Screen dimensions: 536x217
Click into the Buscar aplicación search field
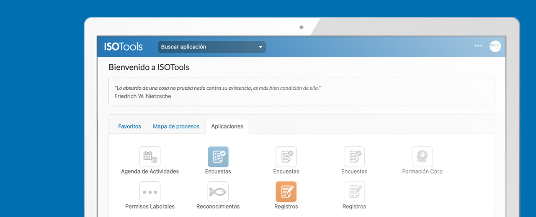click(x=211, y=47)
